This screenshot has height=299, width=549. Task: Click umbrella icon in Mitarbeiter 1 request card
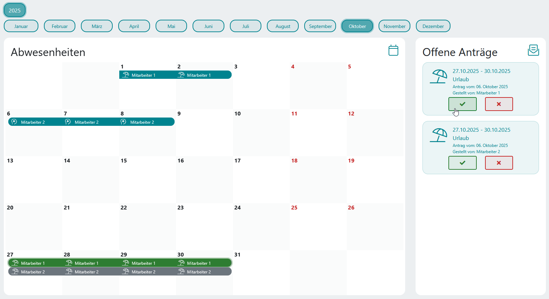(438, 76)
